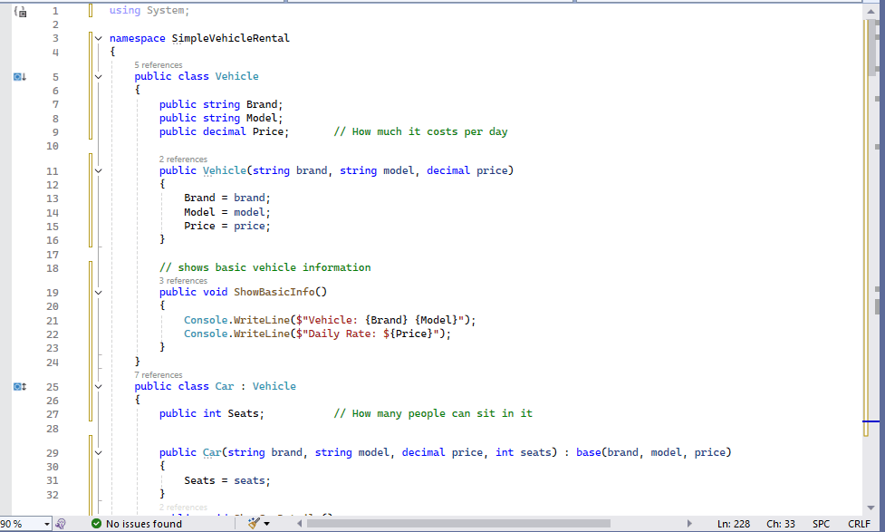
Task: Open the code cleanup broom icon
Action: (x=253, y=524)
